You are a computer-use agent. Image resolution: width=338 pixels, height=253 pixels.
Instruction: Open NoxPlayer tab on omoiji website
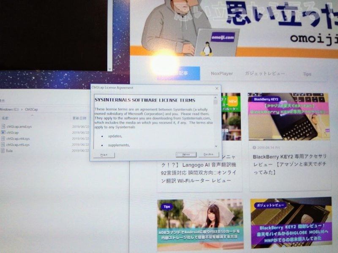coord(222,73)
